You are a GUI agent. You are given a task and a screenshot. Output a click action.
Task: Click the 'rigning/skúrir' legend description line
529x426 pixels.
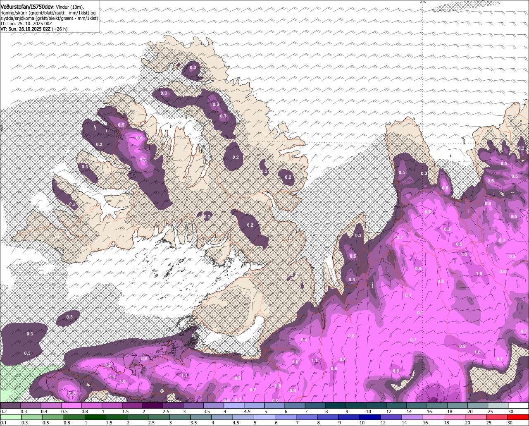pos(48,13)
